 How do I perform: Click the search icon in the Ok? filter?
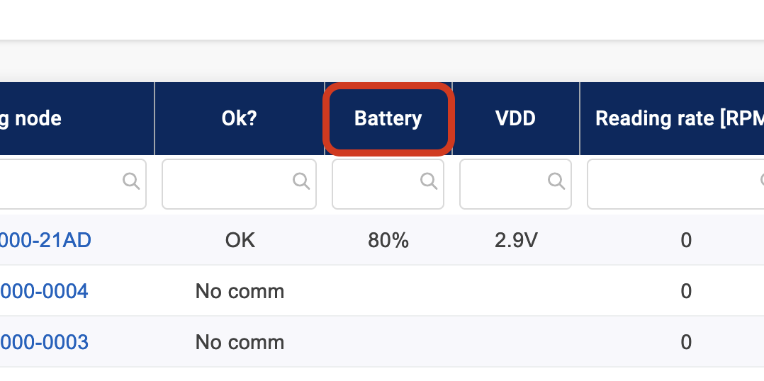301,181
